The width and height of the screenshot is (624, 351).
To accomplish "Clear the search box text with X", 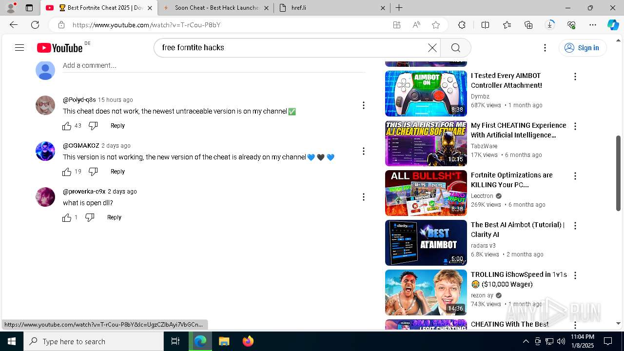I will pyautogui.click(x=432, y=47).
